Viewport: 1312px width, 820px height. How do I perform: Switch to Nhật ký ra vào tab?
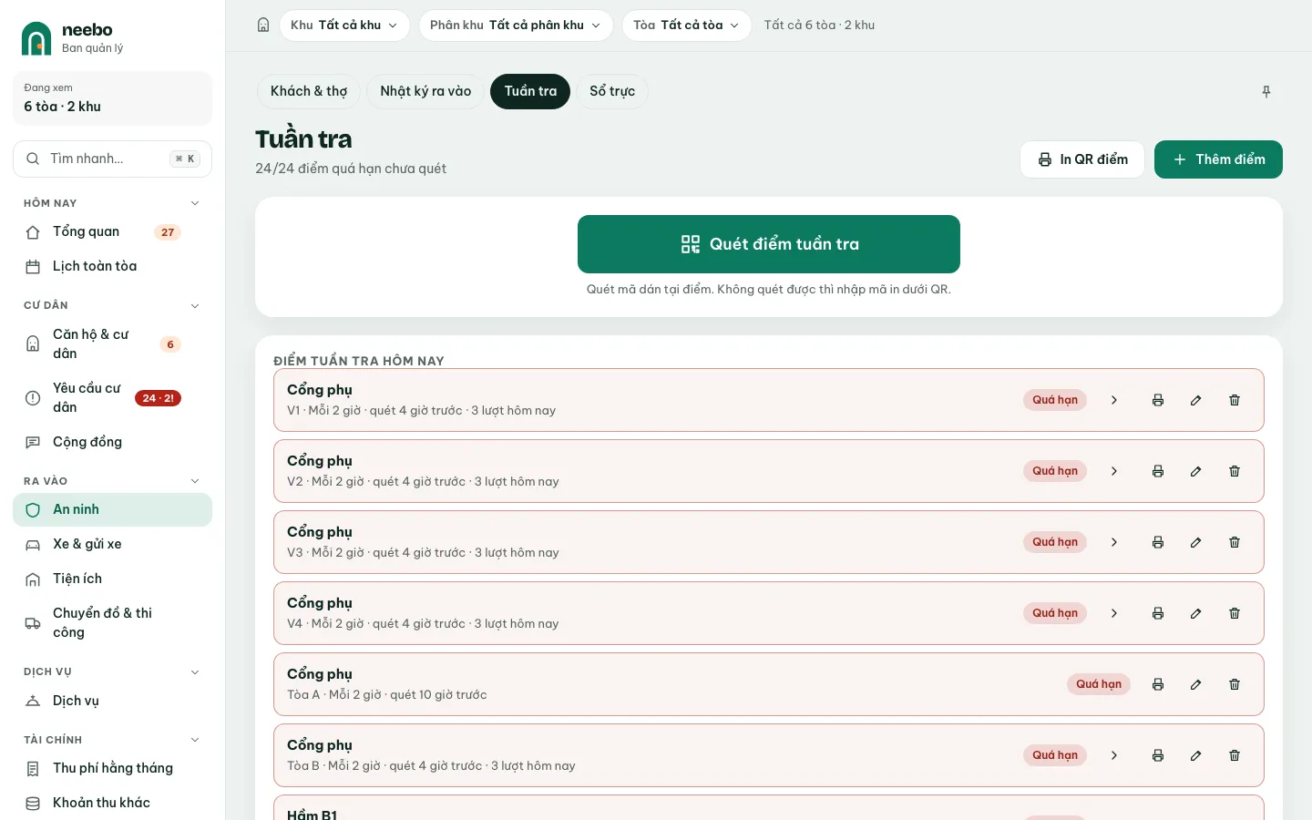pos(425,91)
